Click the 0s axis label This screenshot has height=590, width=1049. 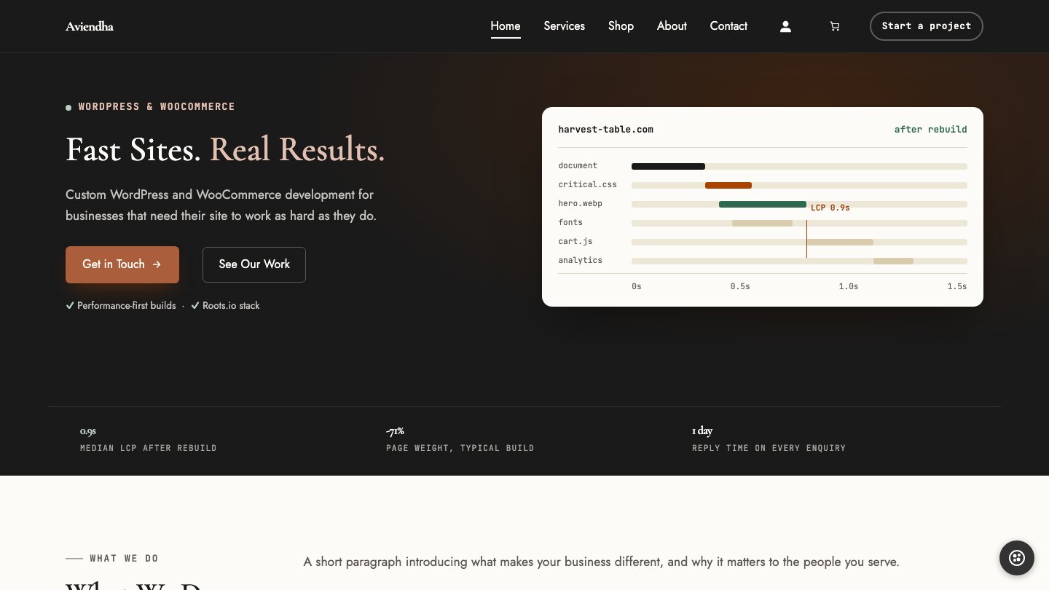637,287
